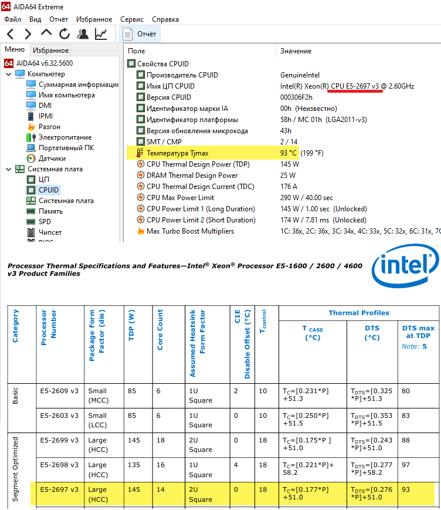The width and height of the screenshot is (441, 510).
Task: Click the Компьютер monitor icon
Action: click(x=20, y=74)
